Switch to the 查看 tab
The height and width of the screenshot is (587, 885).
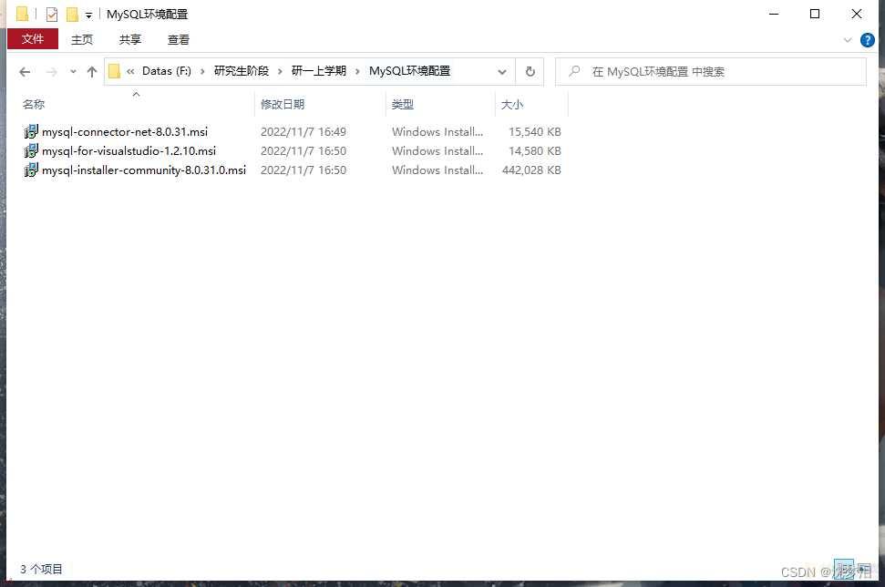coord(179,39)
